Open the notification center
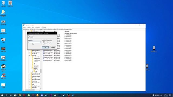 (170, 95)
